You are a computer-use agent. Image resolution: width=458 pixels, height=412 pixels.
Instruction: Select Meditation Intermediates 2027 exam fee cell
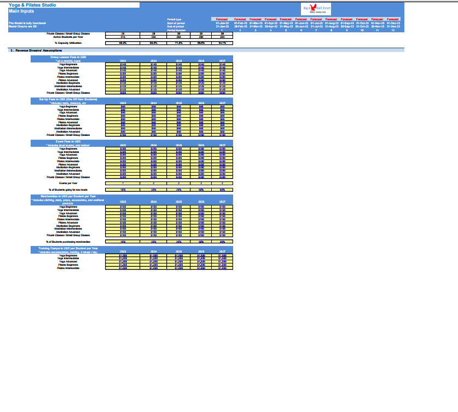click(x=222, y=170)
